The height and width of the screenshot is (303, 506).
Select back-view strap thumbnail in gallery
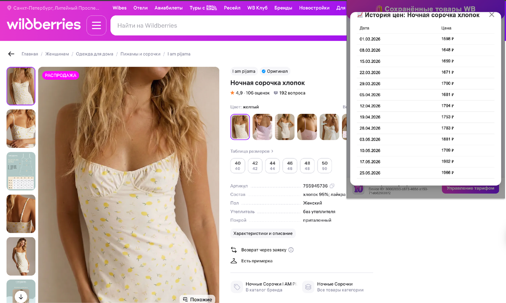(21, 214)
